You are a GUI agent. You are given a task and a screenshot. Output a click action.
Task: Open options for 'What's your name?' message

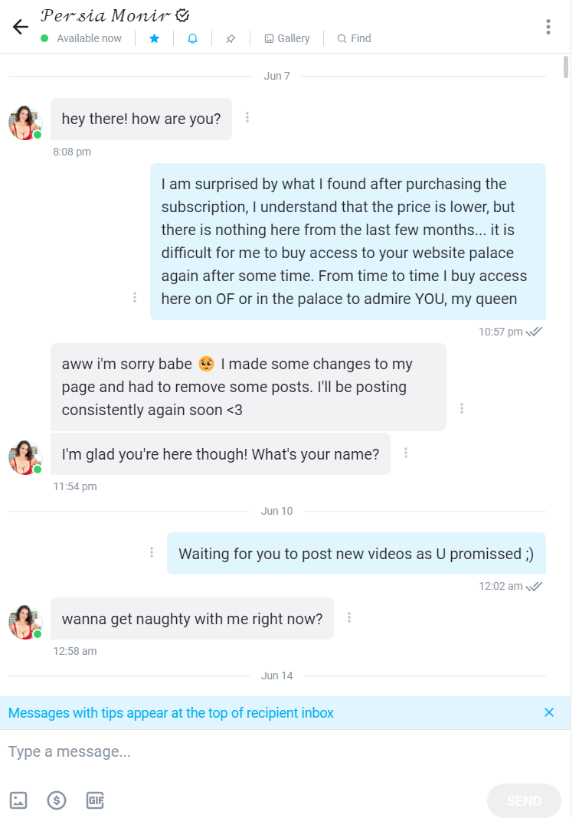[x=406, y=453]
